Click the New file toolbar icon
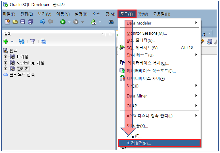 coord(7,22)
